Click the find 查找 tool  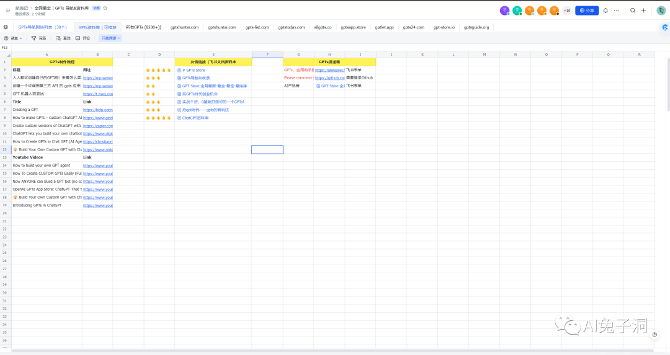[63, 38]
